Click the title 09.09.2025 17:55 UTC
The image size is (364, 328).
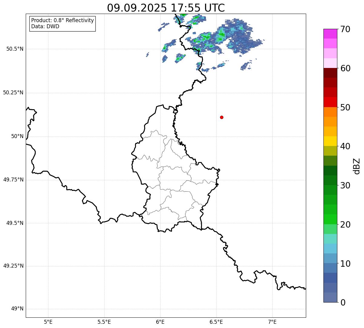click(166, 8)
